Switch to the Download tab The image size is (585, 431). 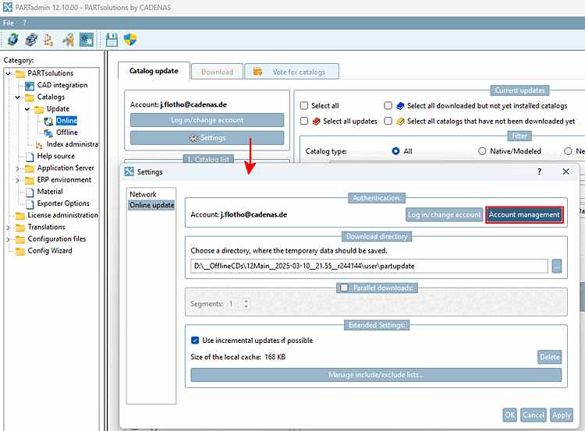[217, 72]
